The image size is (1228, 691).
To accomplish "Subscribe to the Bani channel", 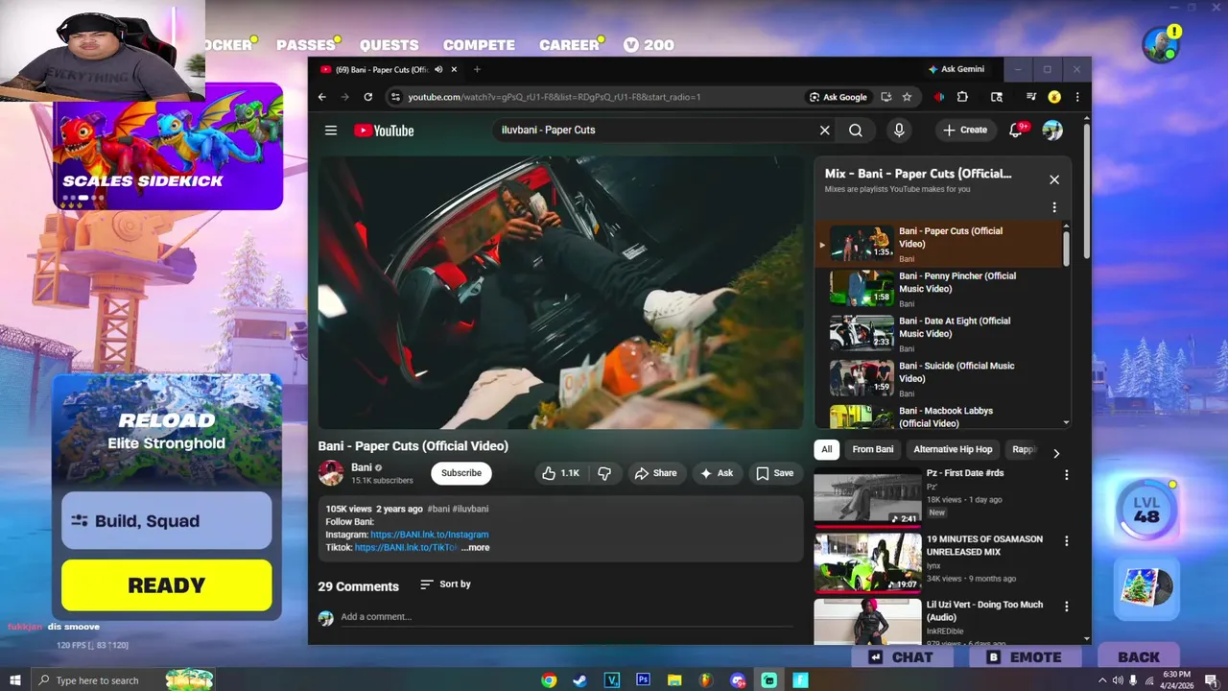I will [x=461, y=473].
